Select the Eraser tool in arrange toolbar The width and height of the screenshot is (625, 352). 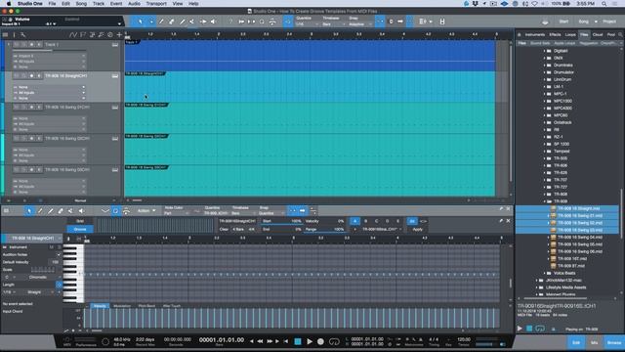[x=172, y=22]
